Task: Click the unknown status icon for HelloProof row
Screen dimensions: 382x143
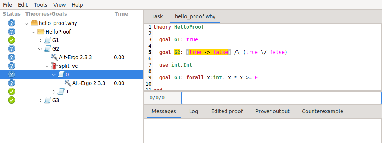Action: tap(12, 32)
